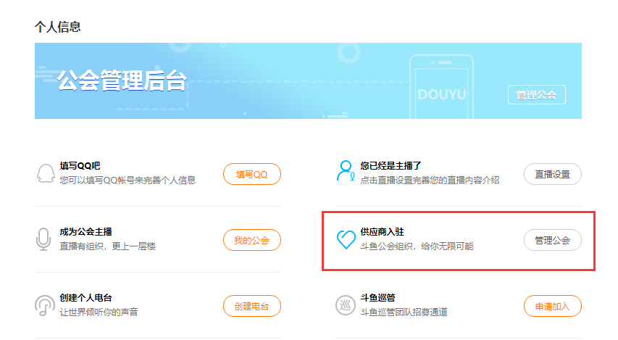The image size is (618, 340).
Task: Click the streamer person icon
Action: click(346, 171)
